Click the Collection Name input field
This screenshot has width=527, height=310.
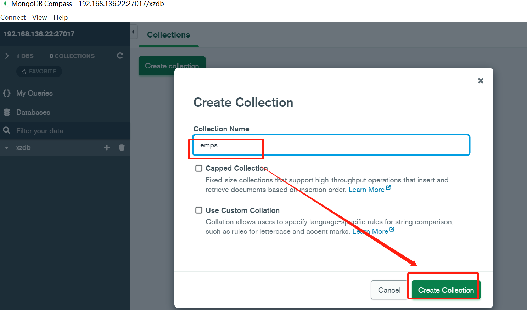pyautogui.click(x=331, y=145)
